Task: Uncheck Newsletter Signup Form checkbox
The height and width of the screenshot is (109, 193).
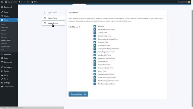Action: 95,58
